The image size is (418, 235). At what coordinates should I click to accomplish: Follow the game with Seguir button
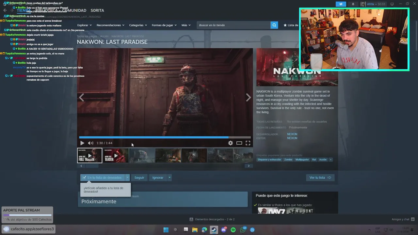139,178
